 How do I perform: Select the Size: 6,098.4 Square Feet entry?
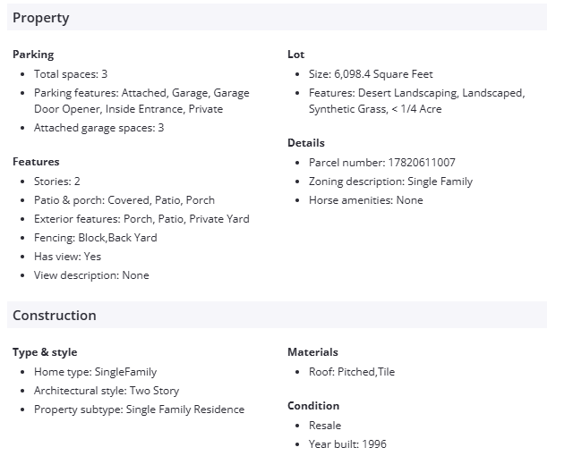coord(371,74)
